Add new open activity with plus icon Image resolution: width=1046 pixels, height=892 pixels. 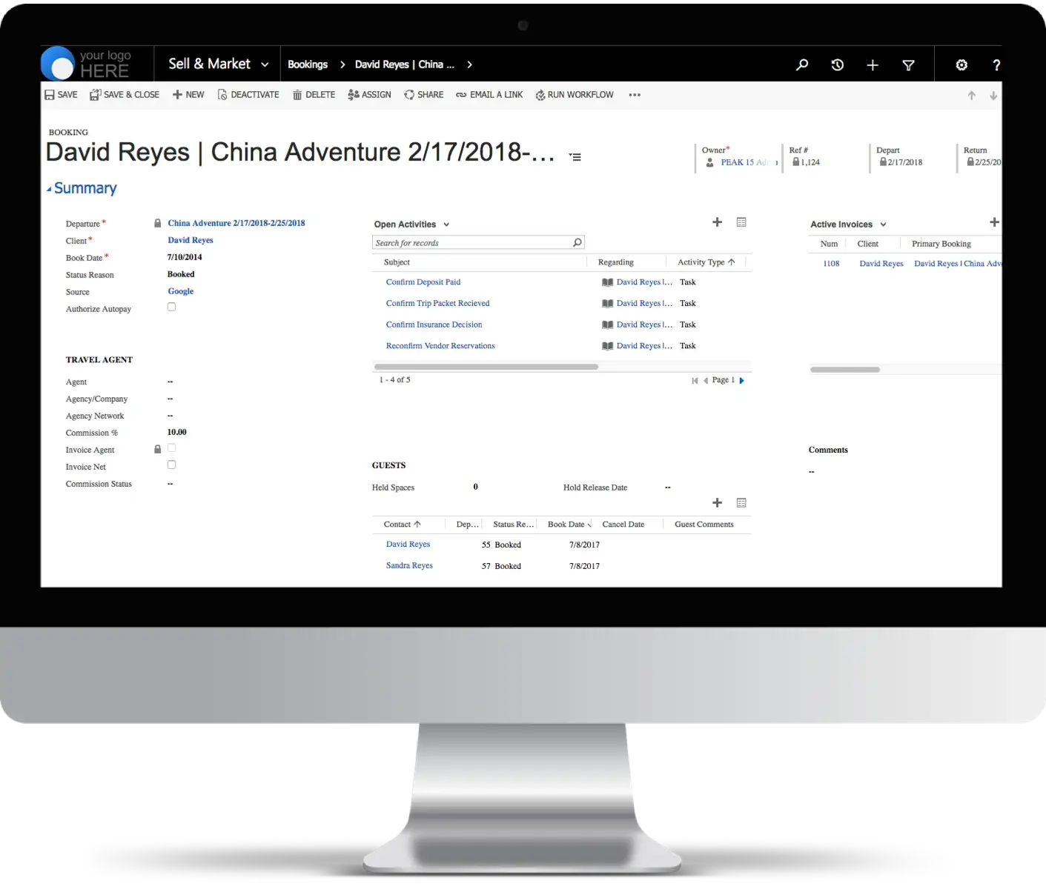click(717, 222)
